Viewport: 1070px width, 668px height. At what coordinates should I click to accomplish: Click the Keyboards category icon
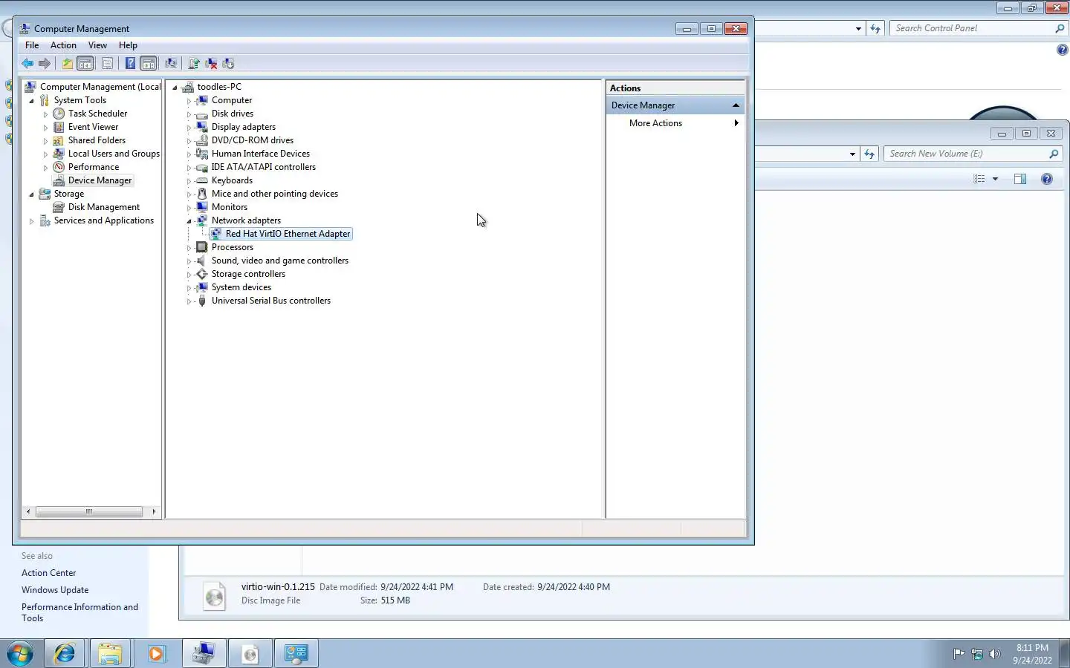[x=201, y=180]
